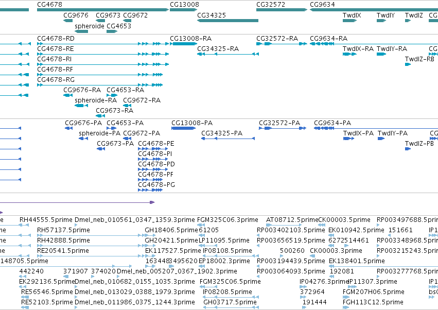
Task: Open the RH44555.5prime EST label
Action: pyautogui.click(x=46, y=220)
